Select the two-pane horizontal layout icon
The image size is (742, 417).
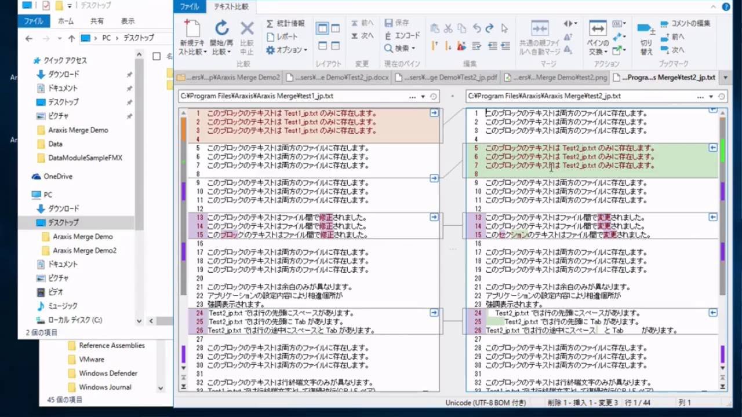click(322, 46)
